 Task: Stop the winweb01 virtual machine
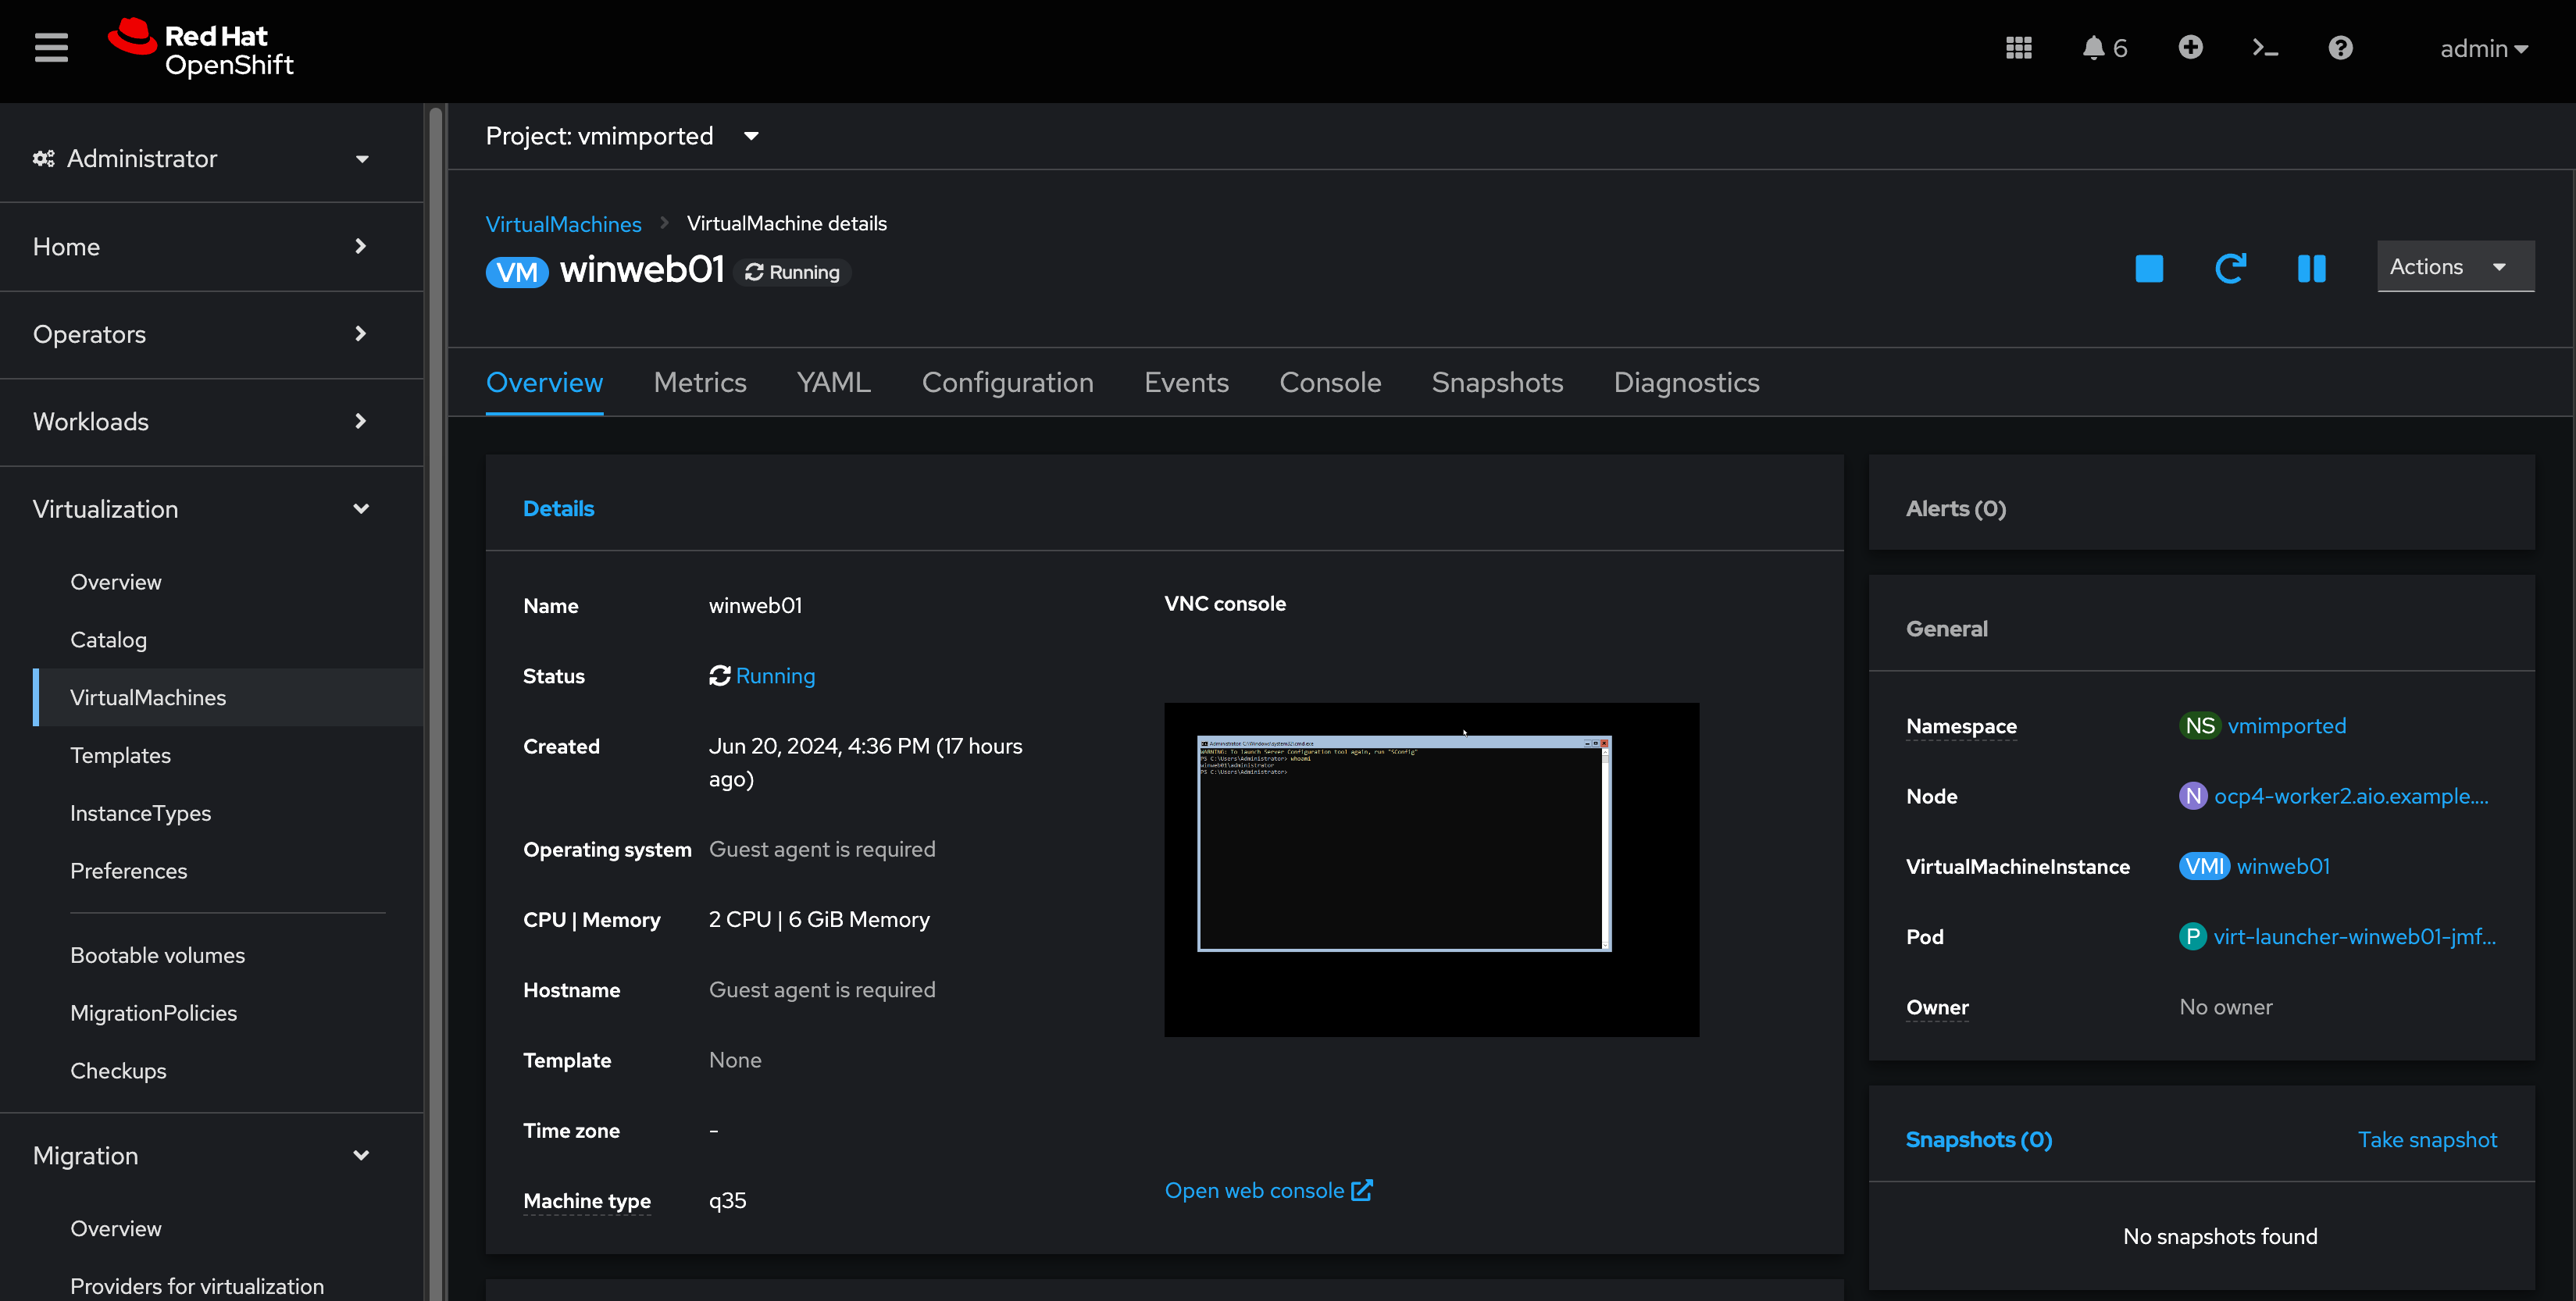pos(2148,268)
